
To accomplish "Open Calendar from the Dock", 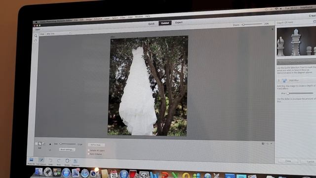I will (x=114, y=174).
